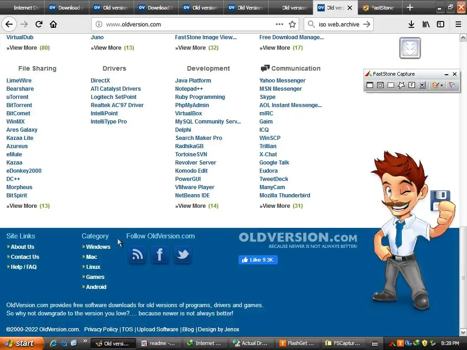Screen dimensions: 467x350
Task: Click the page scrollbar up arrow
Action: pos(463,37)
